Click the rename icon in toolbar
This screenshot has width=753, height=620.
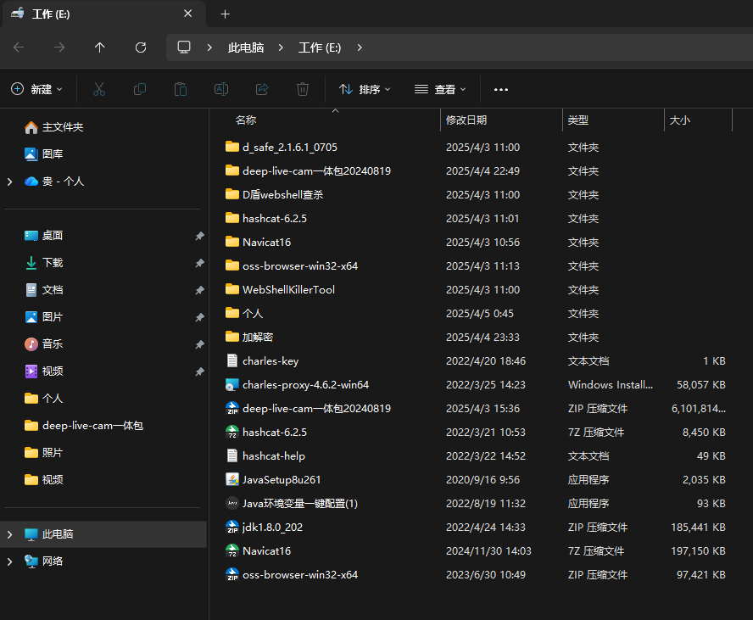pos(220,89)
